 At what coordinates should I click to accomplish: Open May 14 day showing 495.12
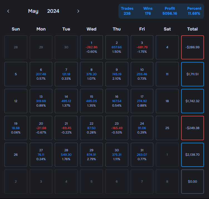66,101
